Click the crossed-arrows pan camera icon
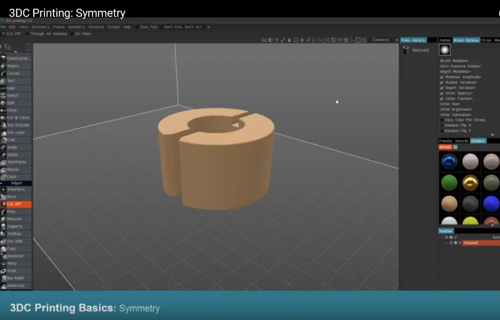The height and width of the screenshot is (320, 500). pos(302,40)
